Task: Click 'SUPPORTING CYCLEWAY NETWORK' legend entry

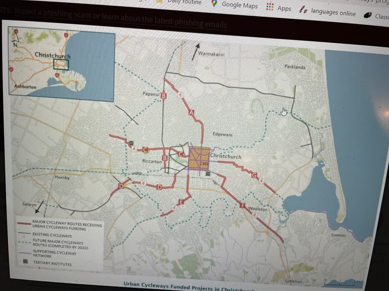Action: [x=54, y=253]
